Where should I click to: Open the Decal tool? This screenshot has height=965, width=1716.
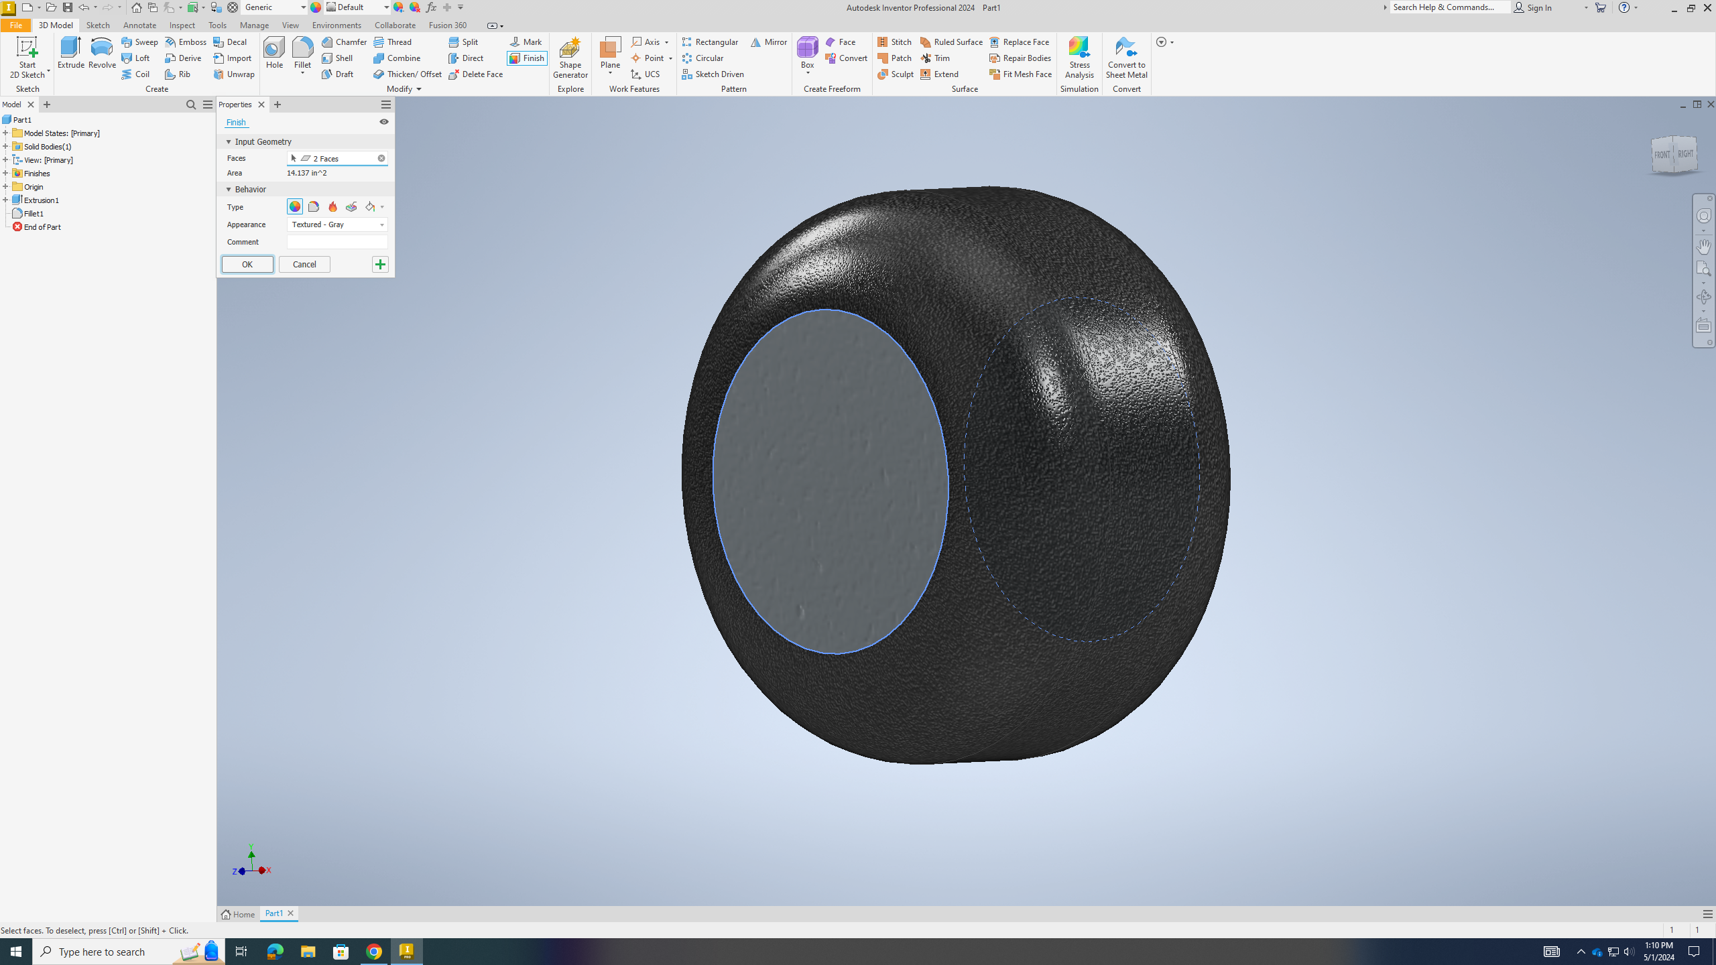coord(230,42)
